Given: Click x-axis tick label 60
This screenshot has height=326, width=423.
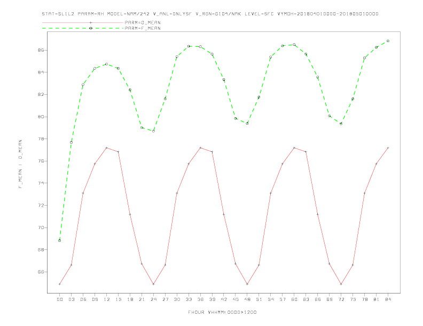Looking at the screenshot, I should click(294, 299).
